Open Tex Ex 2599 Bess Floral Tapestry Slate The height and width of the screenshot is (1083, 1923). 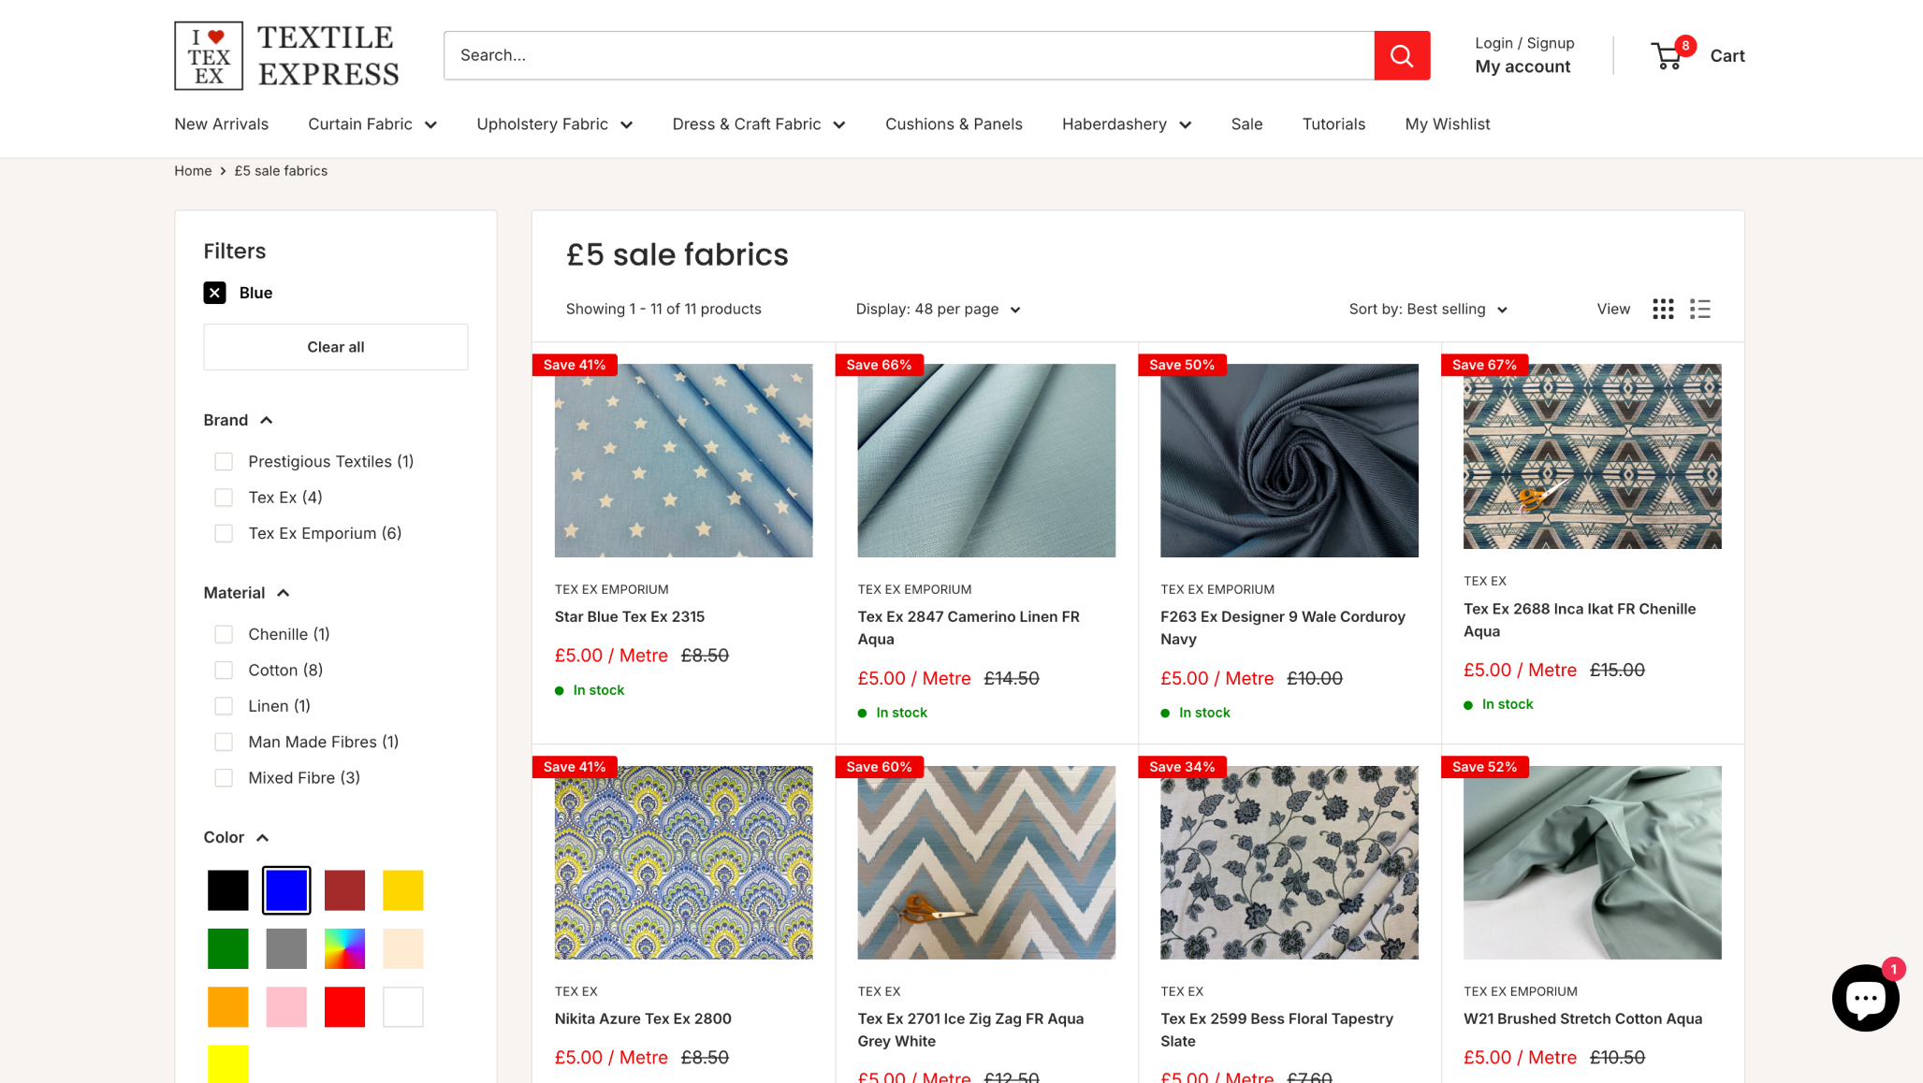[1276, 1031]
